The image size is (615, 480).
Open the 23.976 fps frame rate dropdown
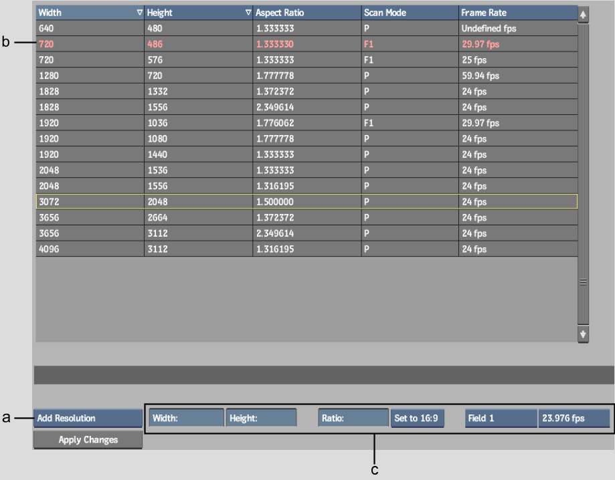[x=574, y=418]
